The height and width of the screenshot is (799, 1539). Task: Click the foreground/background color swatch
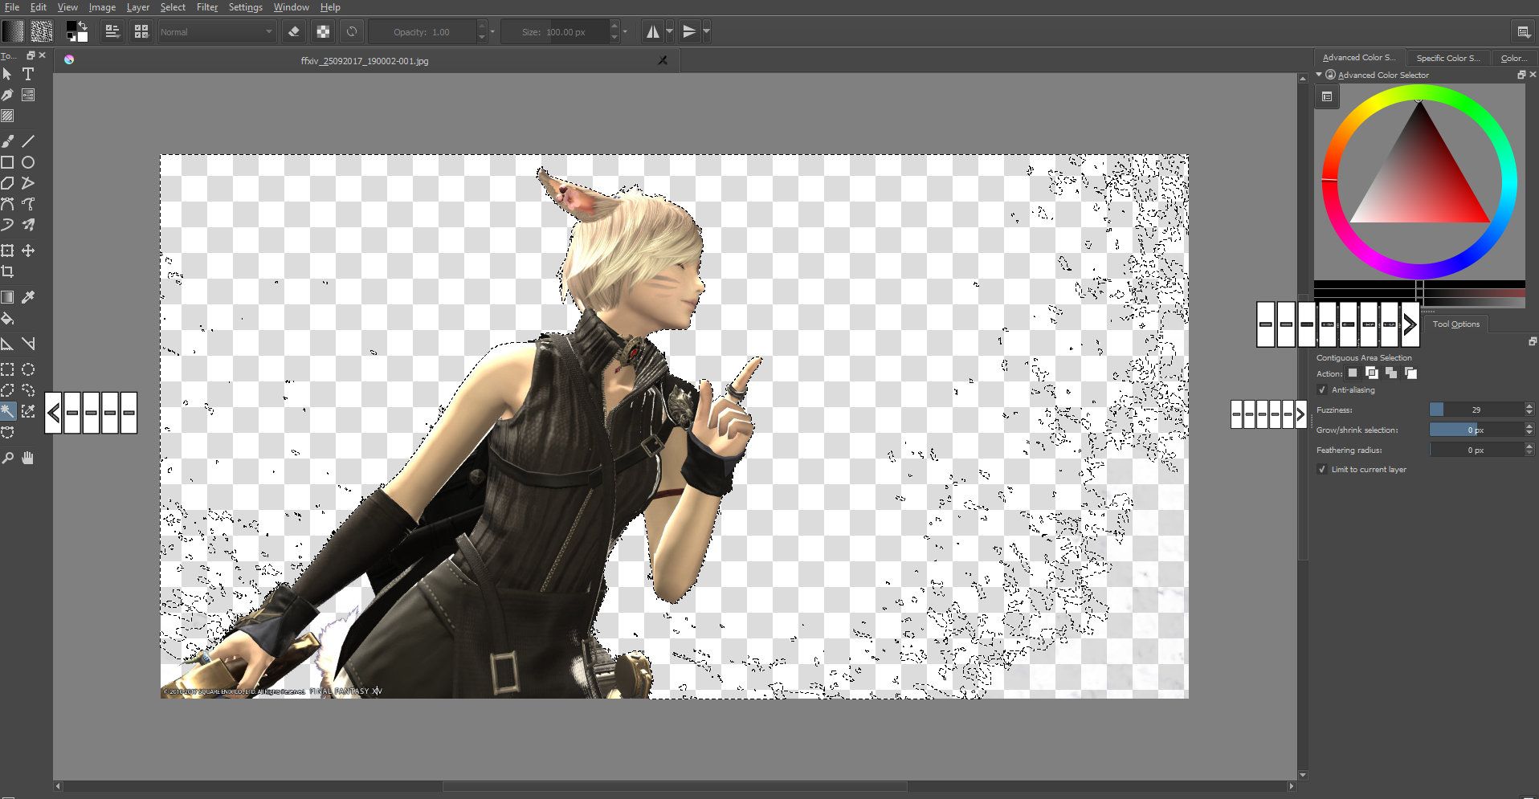tap(77, 31)
